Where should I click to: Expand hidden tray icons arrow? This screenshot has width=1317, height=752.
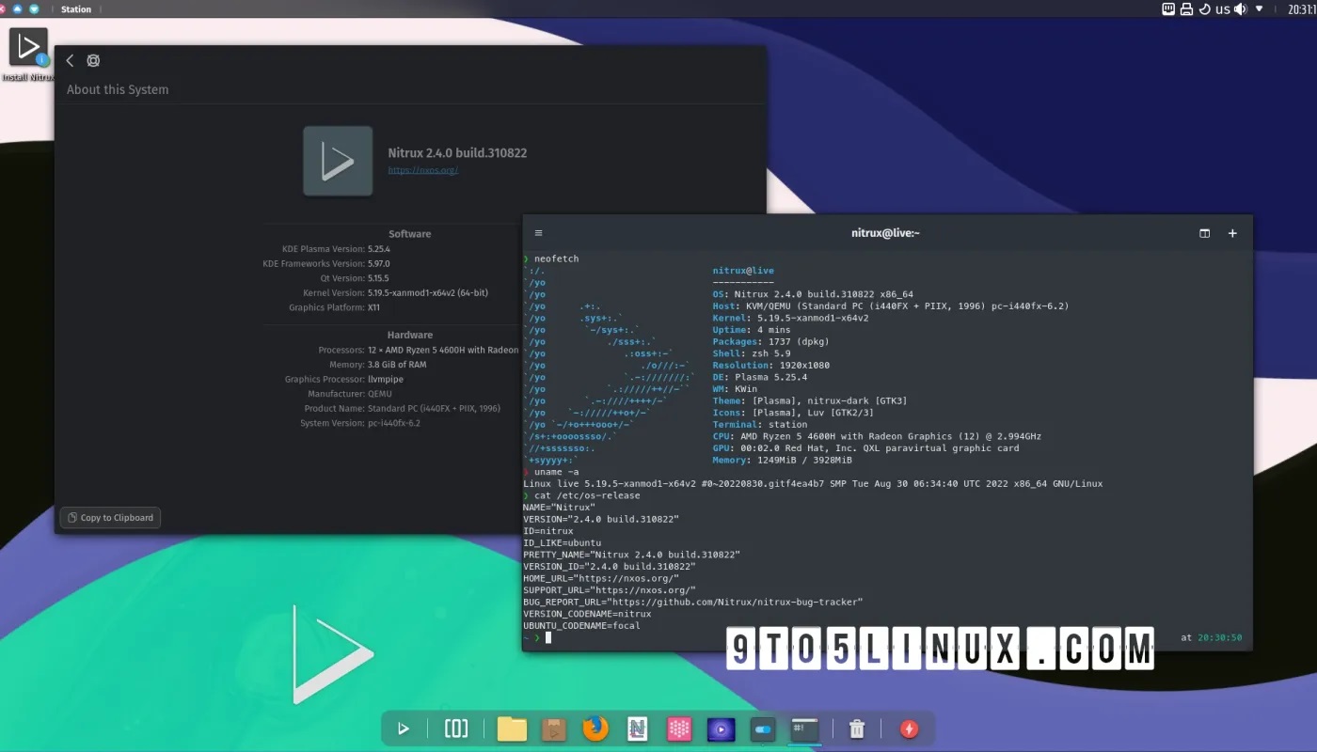click(x=1260, y=9)
